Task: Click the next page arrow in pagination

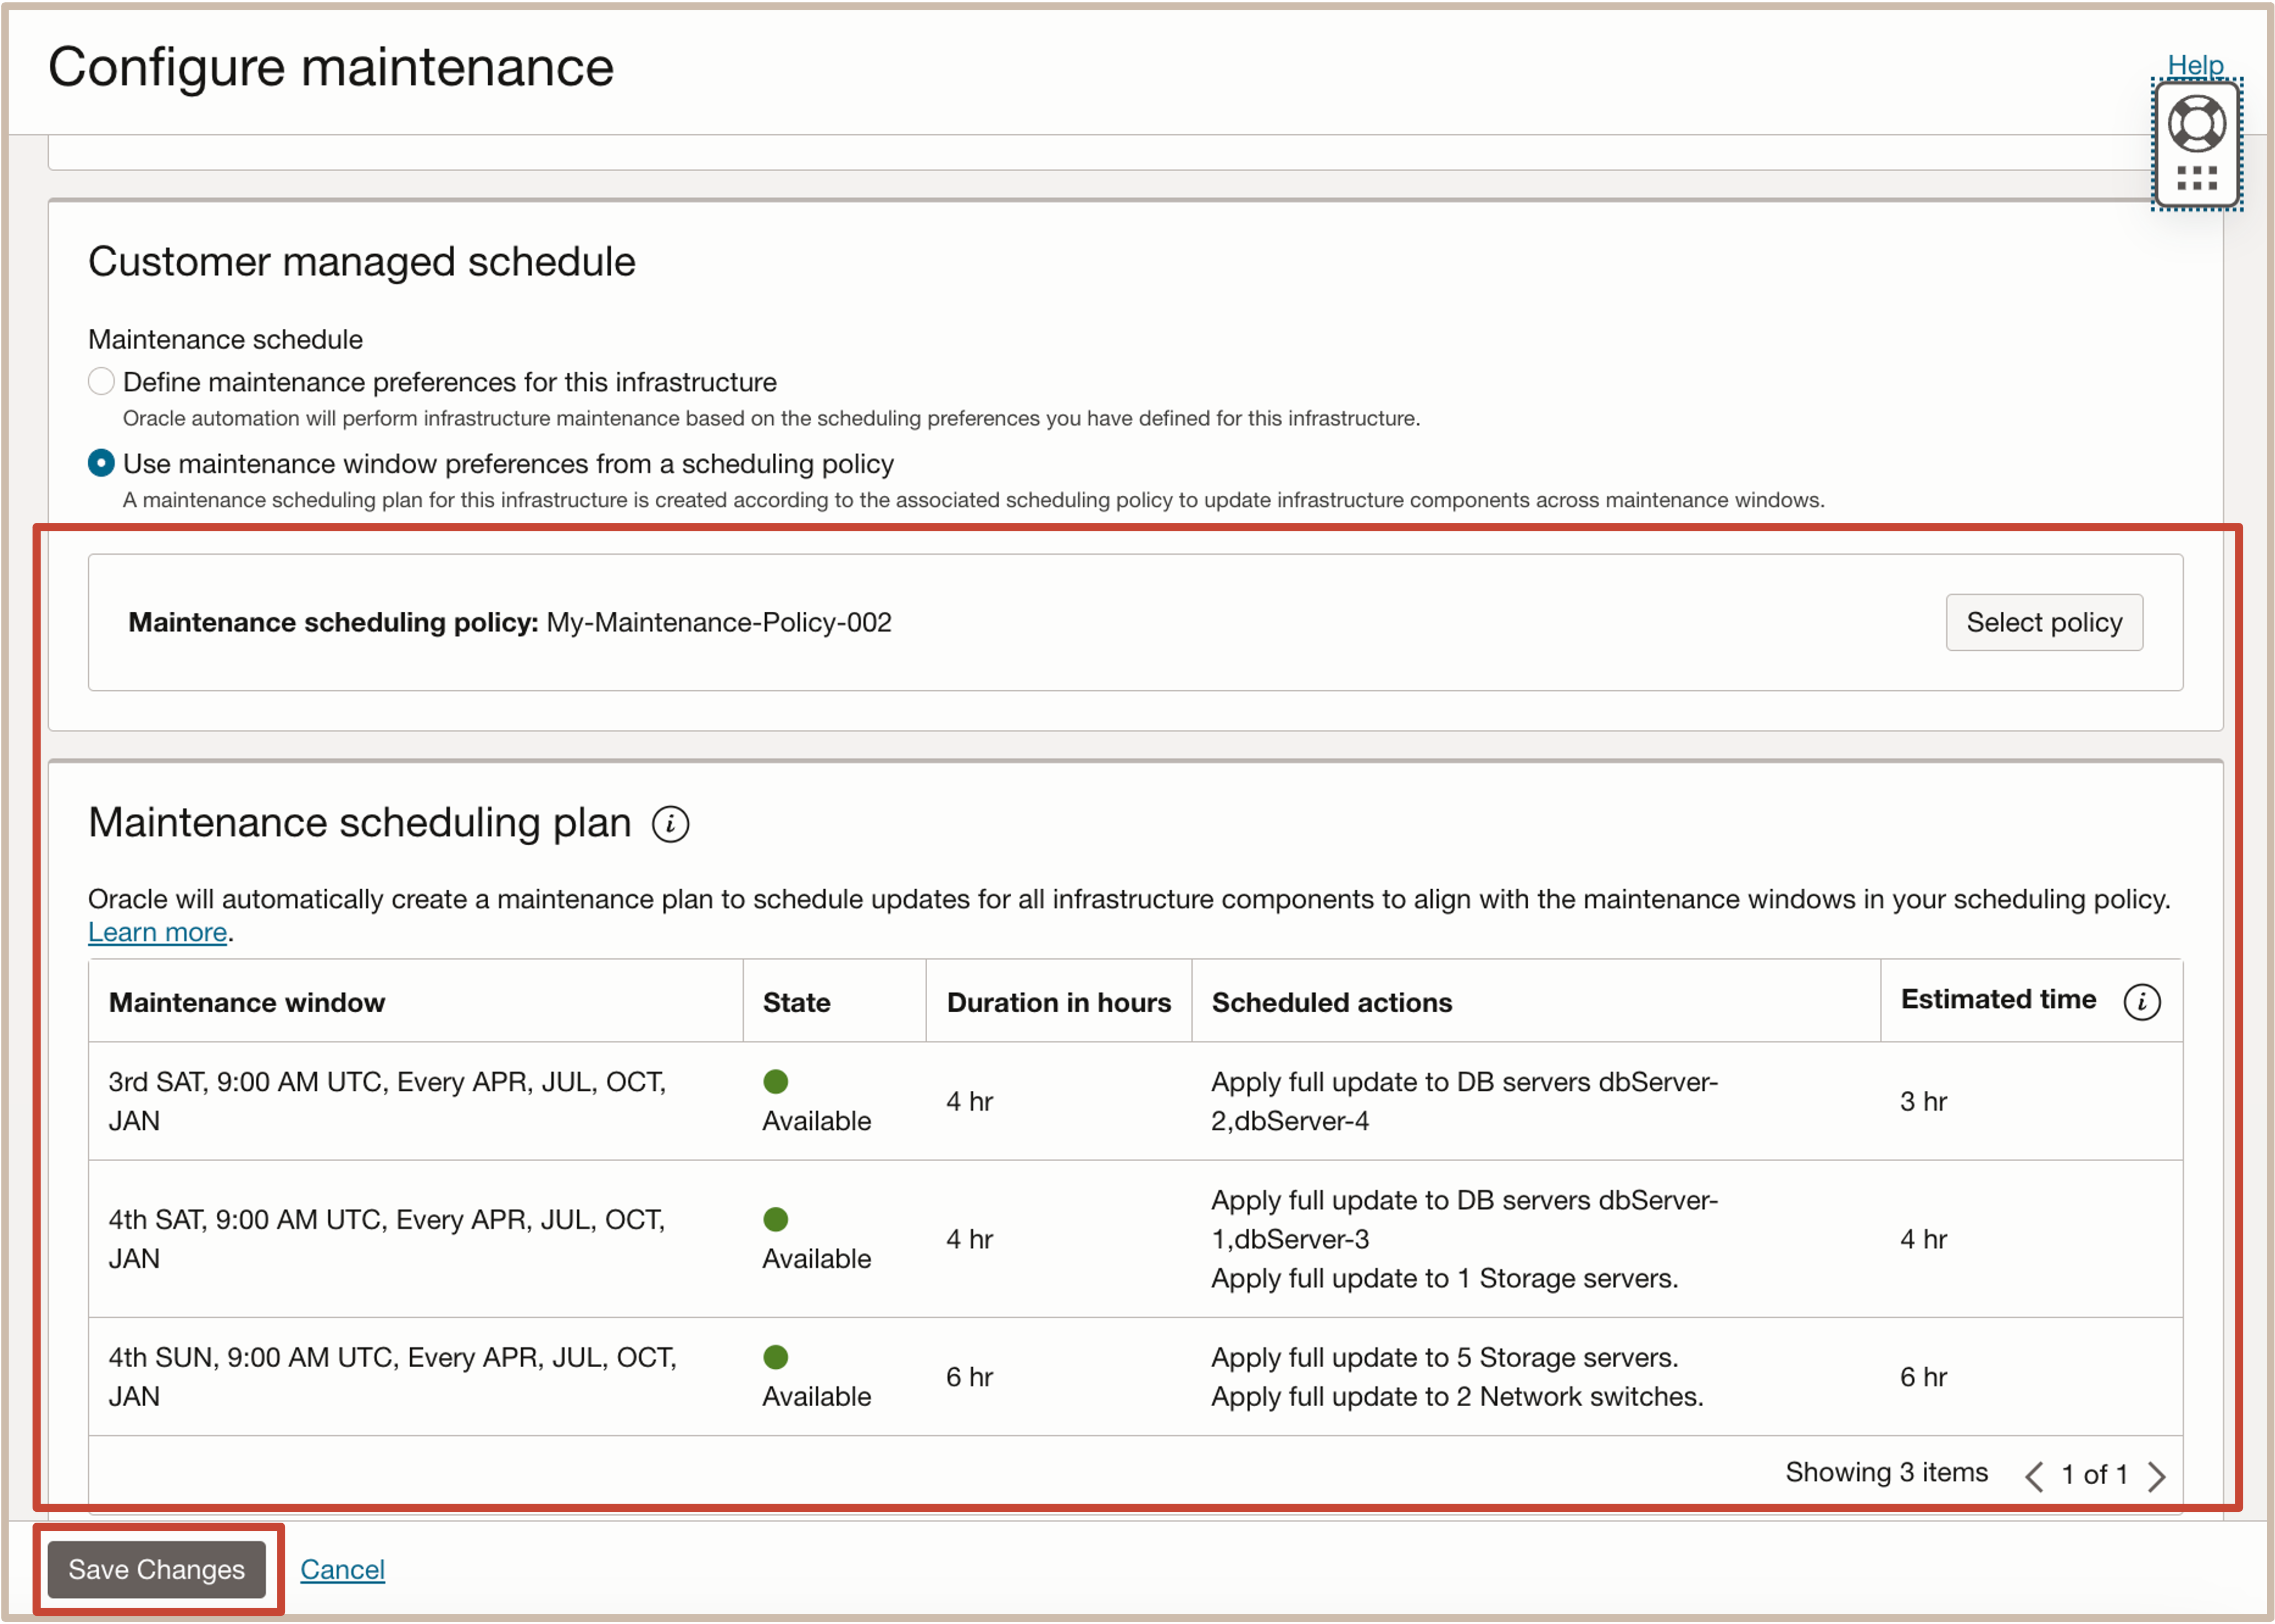Action: (x=2157, y=1476)
